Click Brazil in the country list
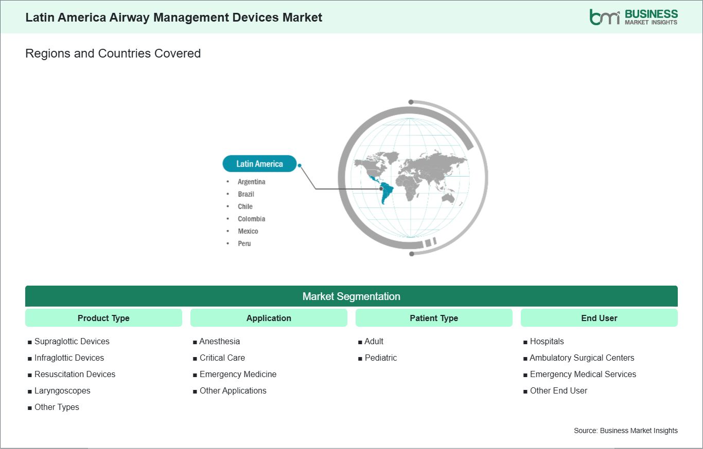 246,194
